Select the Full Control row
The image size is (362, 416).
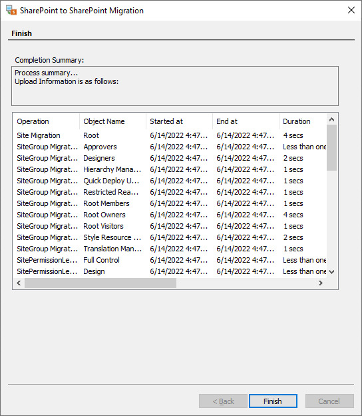click(x=170, y=260)
